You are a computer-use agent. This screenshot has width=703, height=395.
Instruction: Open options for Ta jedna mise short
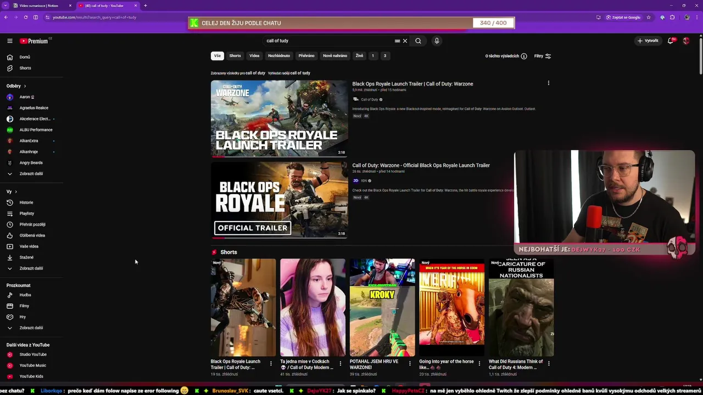point(341,363)
